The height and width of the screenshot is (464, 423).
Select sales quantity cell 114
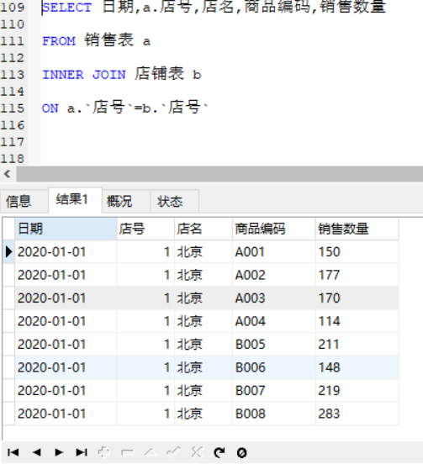[357, 321]
